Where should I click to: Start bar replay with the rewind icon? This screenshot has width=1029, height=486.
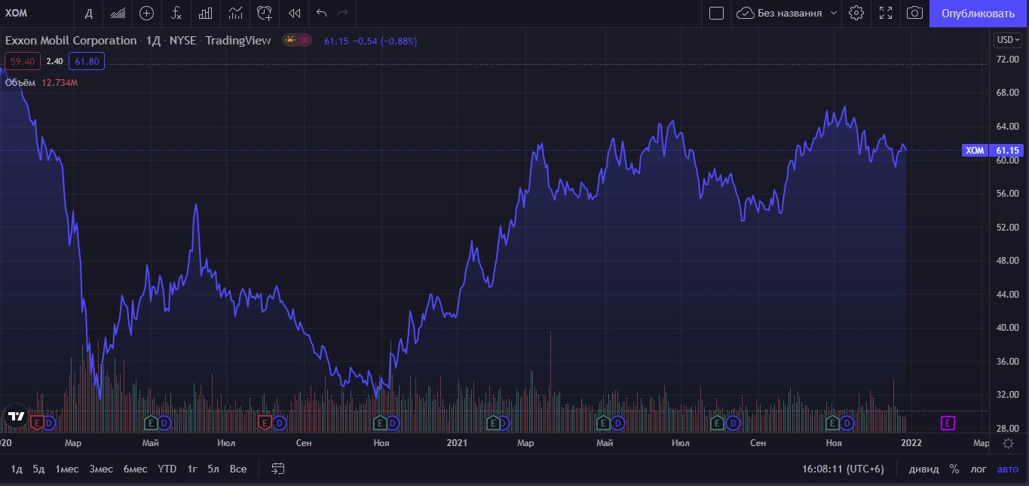click(x=295, y=13)
